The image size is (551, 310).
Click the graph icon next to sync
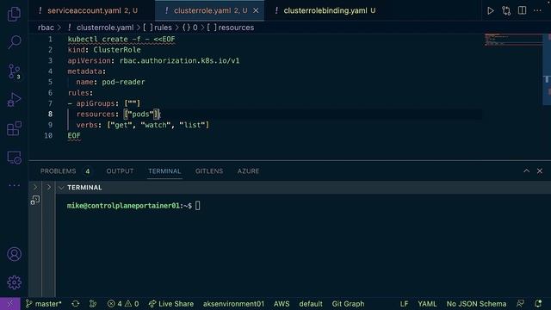93,304
